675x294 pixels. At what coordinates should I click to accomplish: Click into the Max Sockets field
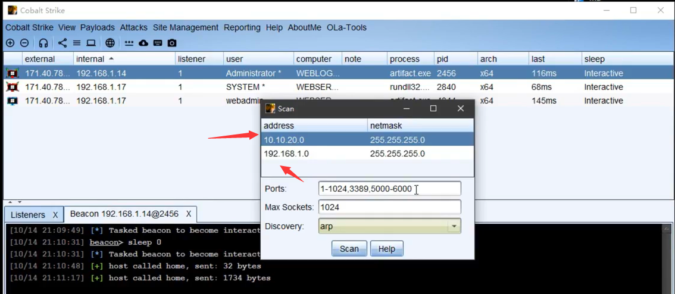[389, 207]
